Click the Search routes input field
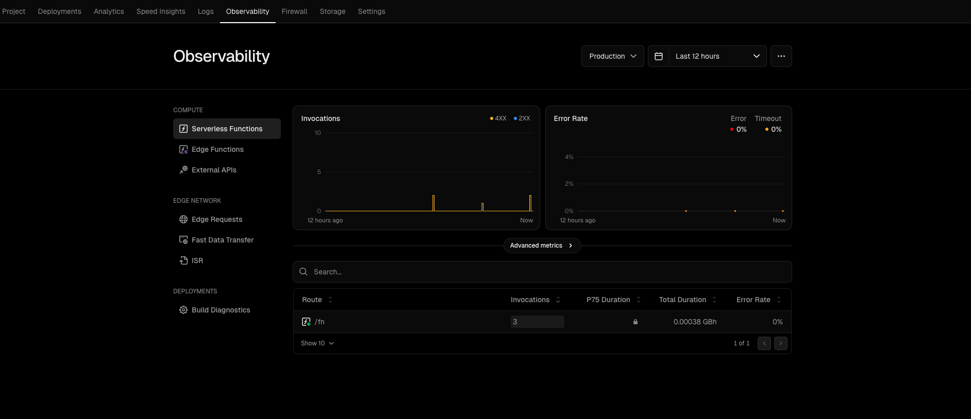The height and width of the screenshot is (419, 971). click(542, 272)
